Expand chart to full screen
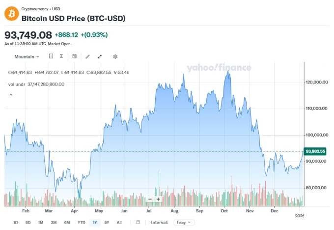The height and width of the screenshot is (230, 334). [x=100, y=57]
